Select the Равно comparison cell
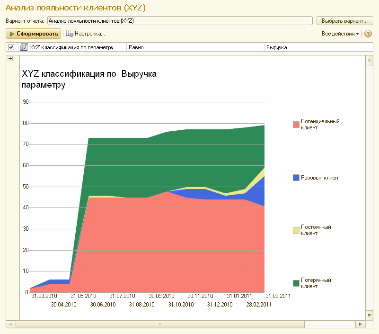This screenshot has width=379, height=334. coord(195,47)
